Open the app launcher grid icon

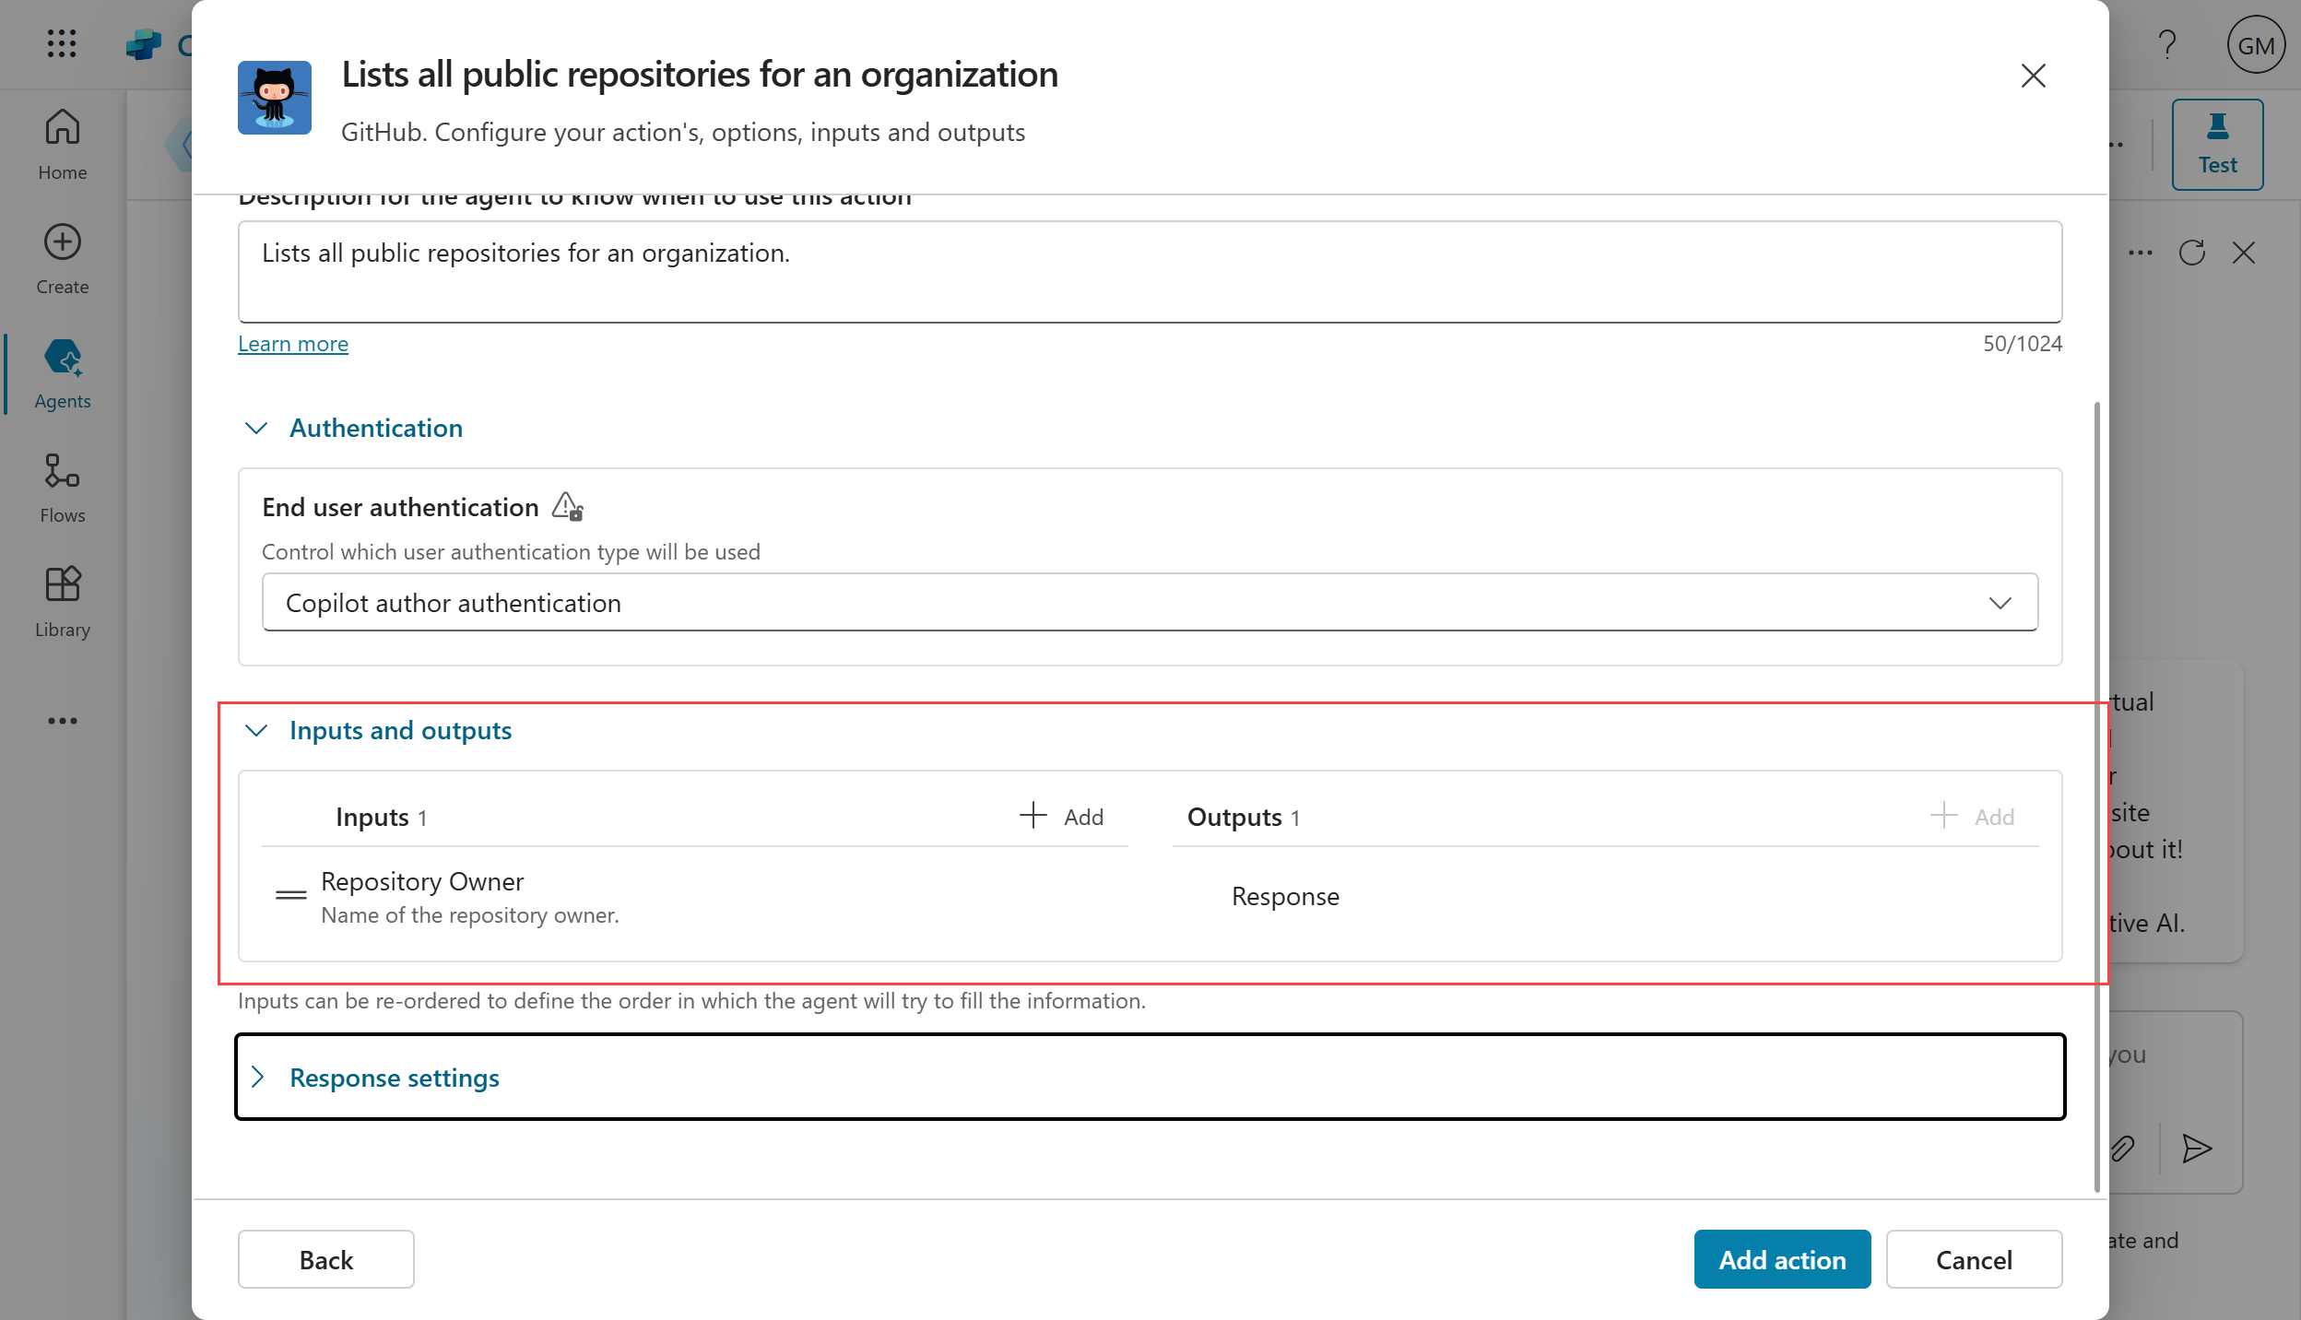61,43
